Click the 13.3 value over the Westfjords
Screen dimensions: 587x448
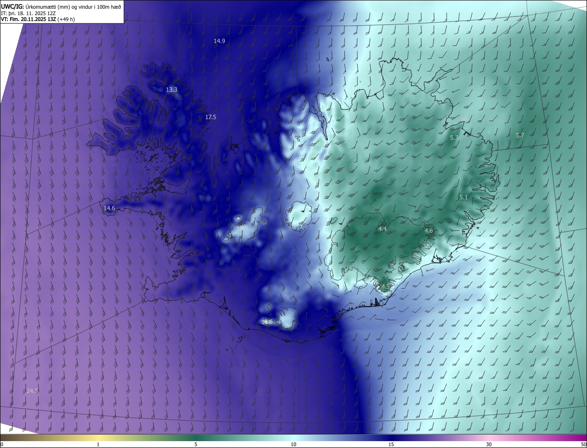pos(172,90)
